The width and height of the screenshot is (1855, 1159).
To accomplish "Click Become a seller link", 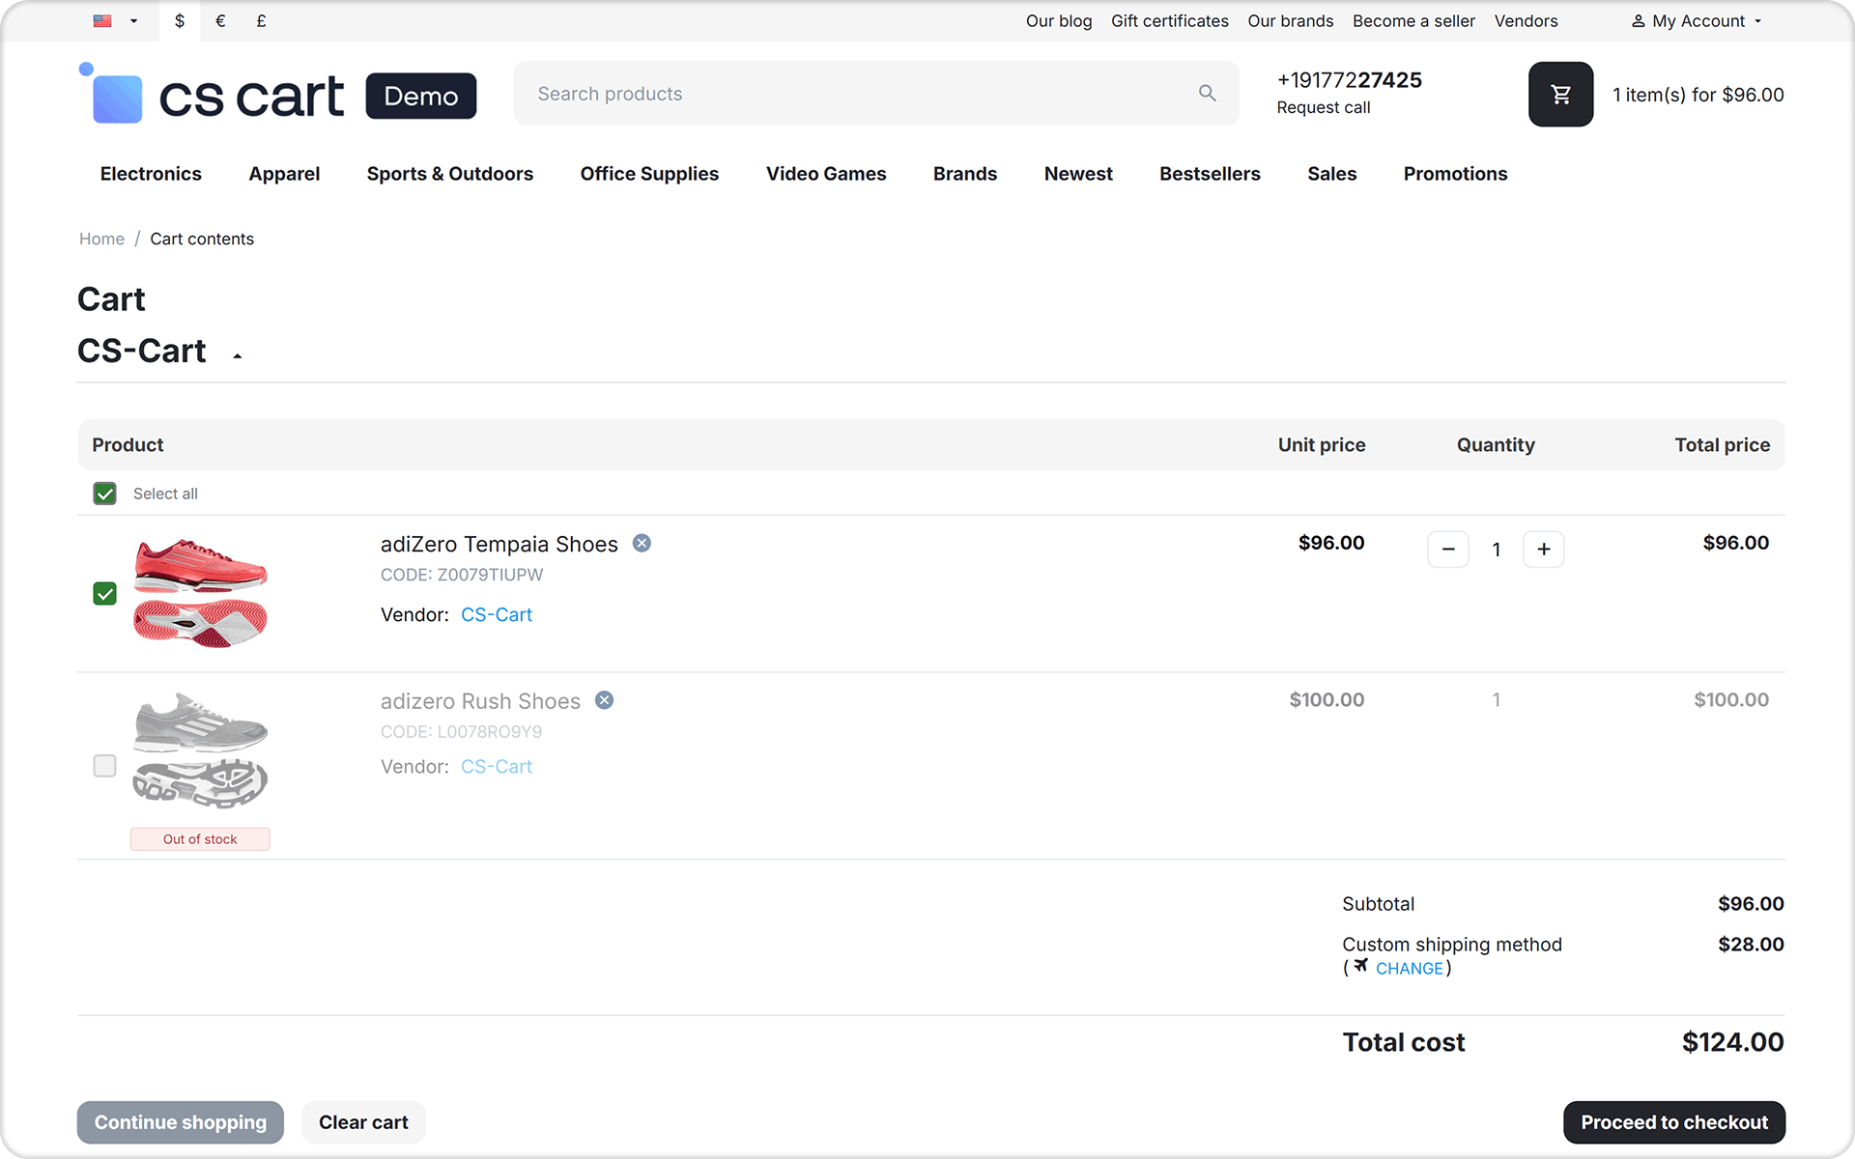I will pos(1413,20).
